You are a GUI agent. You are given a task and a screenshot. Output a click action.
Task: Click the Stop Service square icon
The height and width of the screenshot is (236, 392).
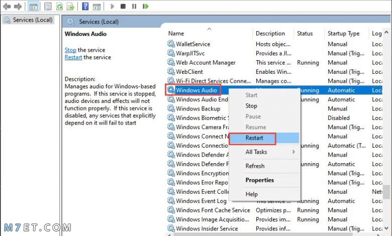click(x=123, y=6)
